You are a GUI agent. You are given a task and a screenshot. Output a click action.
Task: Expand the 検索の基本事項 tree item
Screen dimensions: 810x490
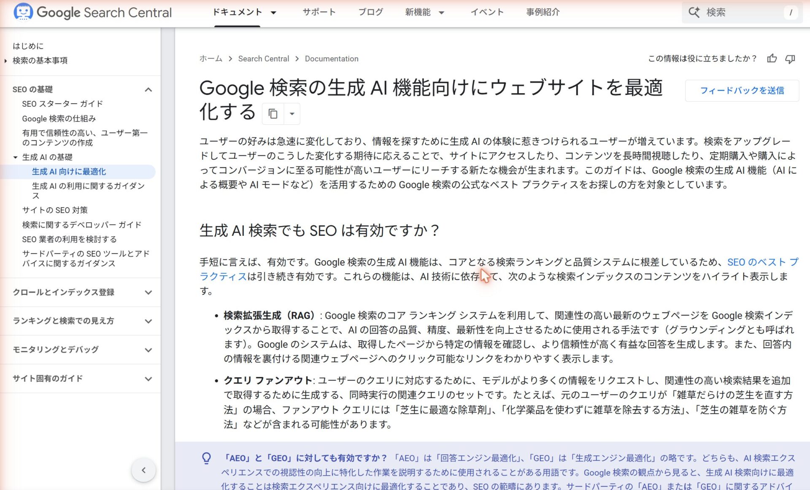coord(5,61)
